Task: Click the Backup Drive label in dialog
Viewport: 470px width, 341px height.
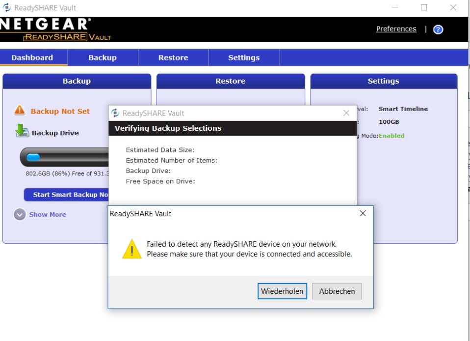Action: coord(148,171)
